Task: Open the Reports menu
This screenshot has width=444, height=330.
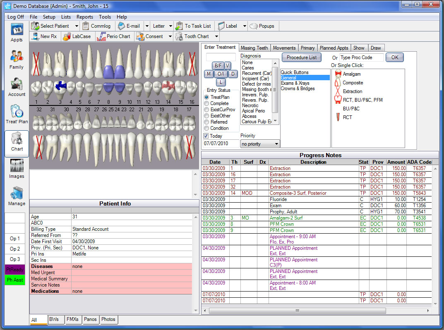Action: [84, 17]
